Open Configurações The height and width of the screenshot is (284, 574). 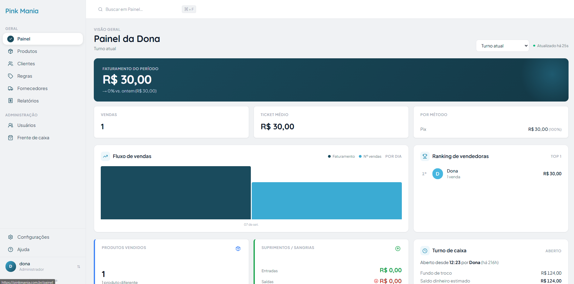point(43,237)
